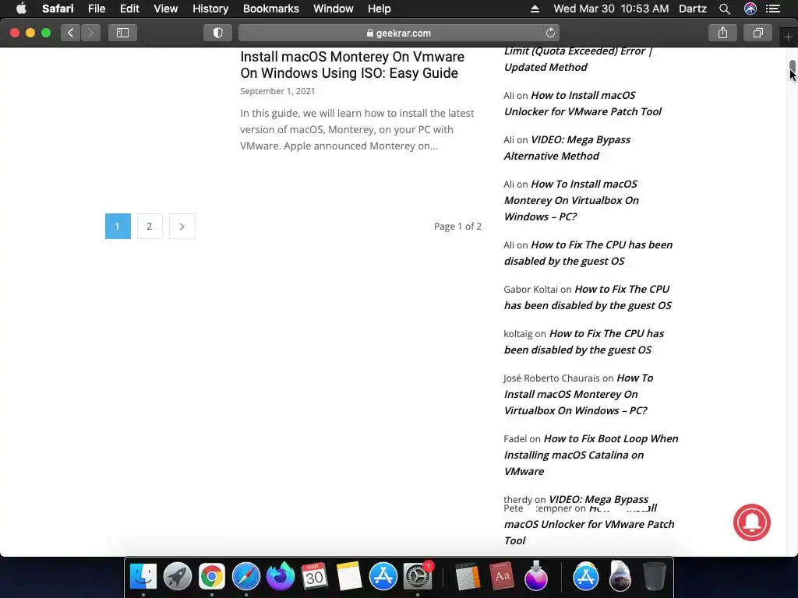Screen dimensions: 798x598
Task: Open Dictionary app in Dock
Action: pyautogui.click(x=503, y=577)
